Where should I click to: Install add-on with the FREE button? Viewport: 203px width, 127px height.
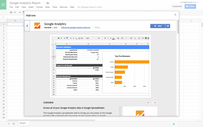pyautogui.click(x=158, y=26)
